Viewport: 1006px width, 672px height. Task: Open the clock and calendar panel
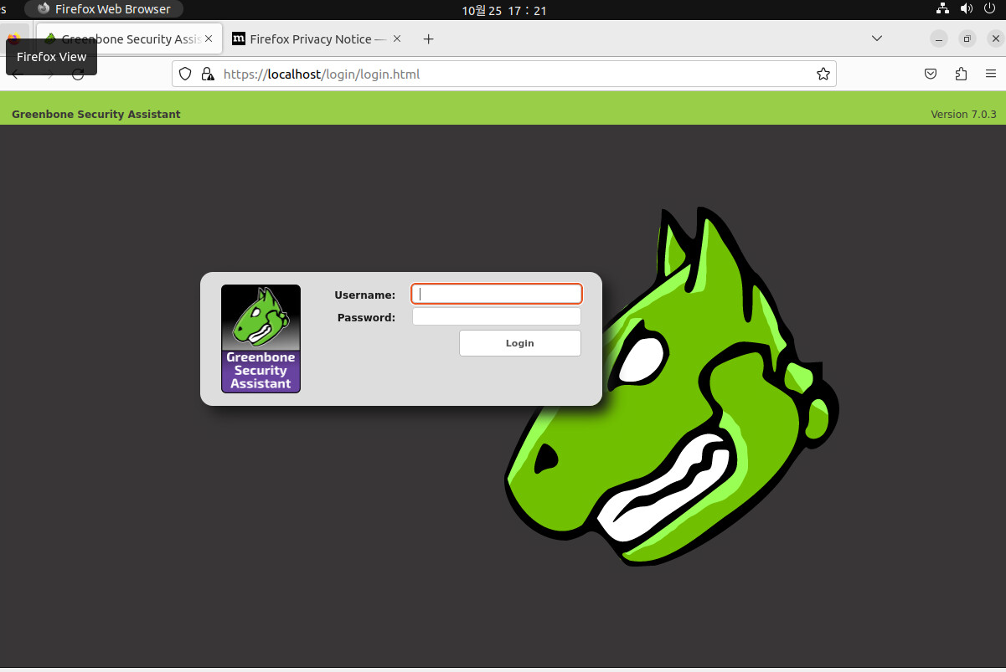[504, 10]
